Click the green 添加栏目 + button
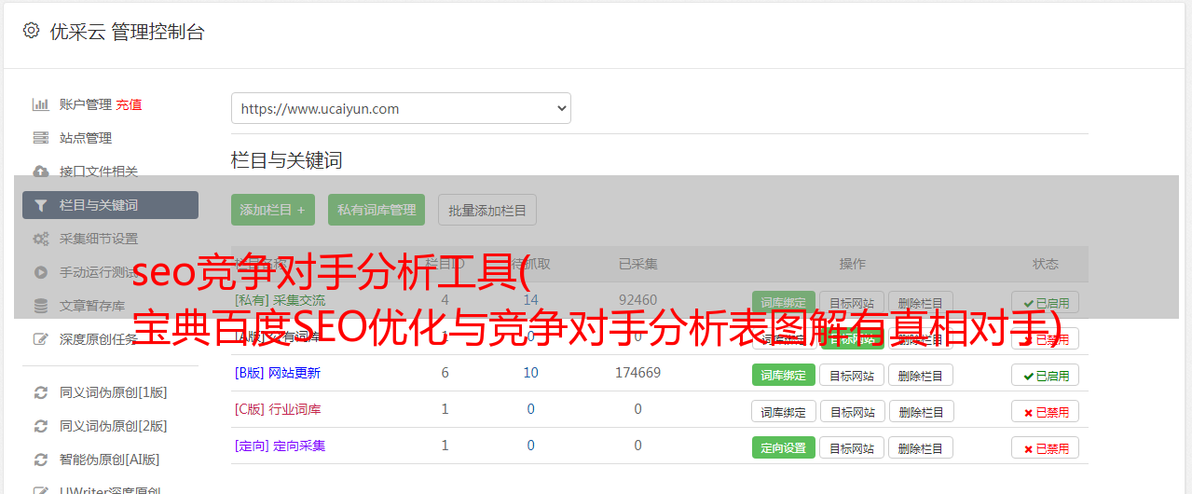1192x494 pixels. click(273, 210)
